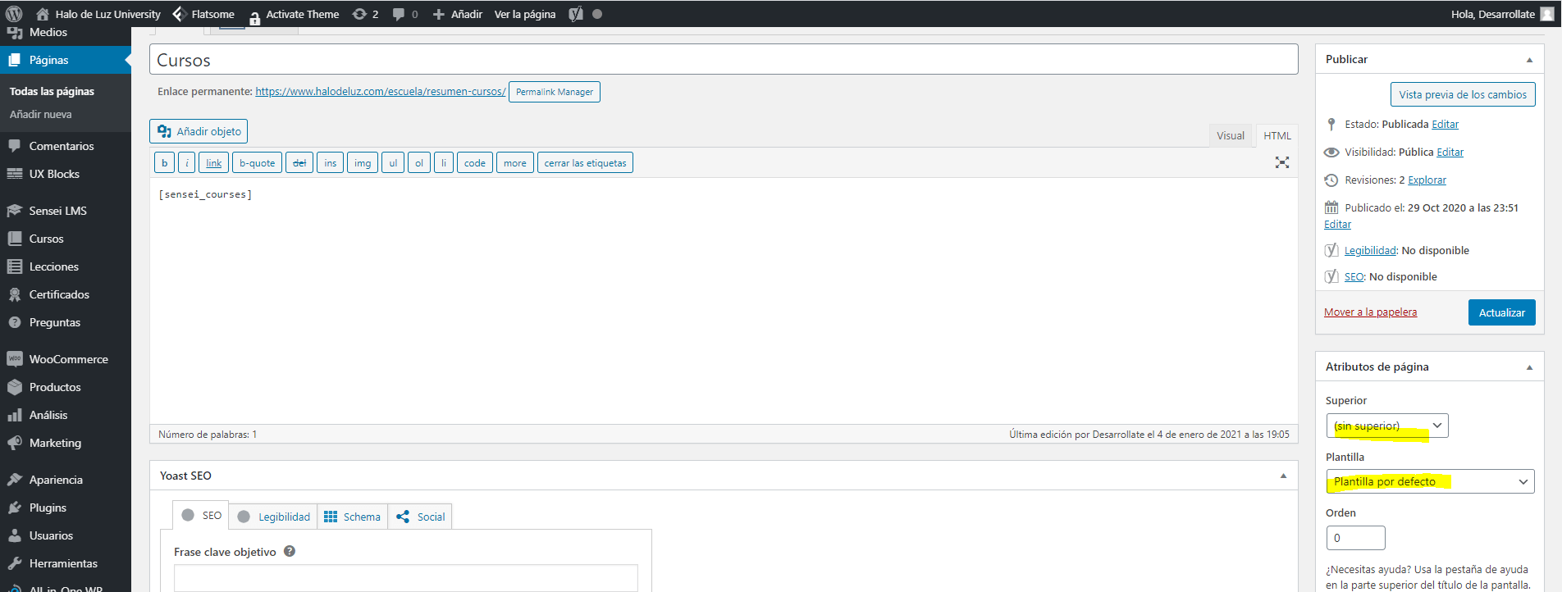Insert a link with the link toolbar button

(213, 163)
